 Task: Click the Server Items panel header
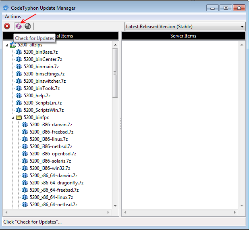(x=183, y=36)
